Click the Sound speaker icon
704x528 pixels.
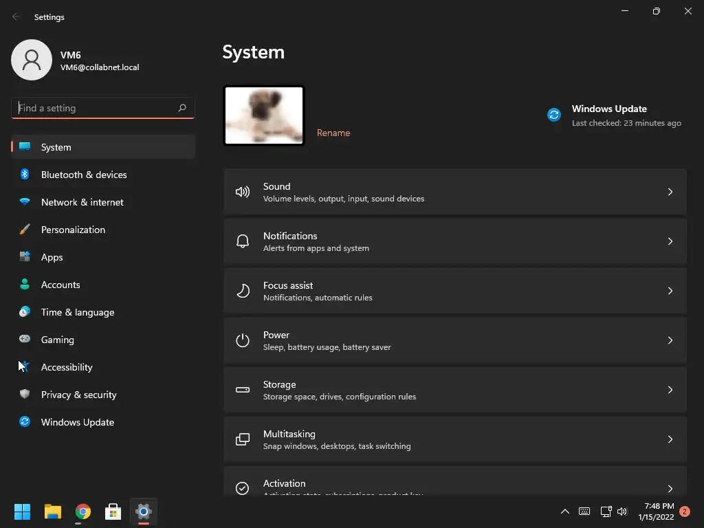tap(243, 192)
